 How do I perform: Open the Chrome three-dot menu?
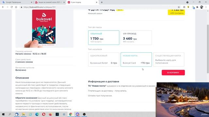click(x=206, y=7)
